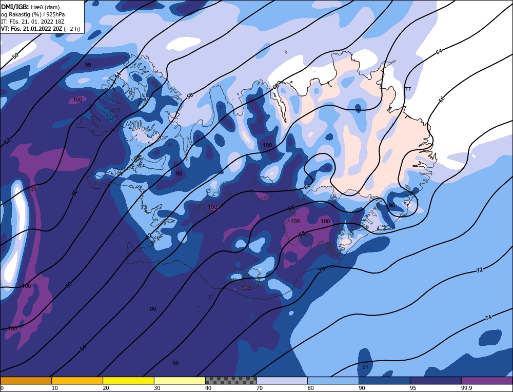The width and height of the screenshot is (513, 392).
Task: Click the '90' tick on the legend
Action: coord(362,388)
